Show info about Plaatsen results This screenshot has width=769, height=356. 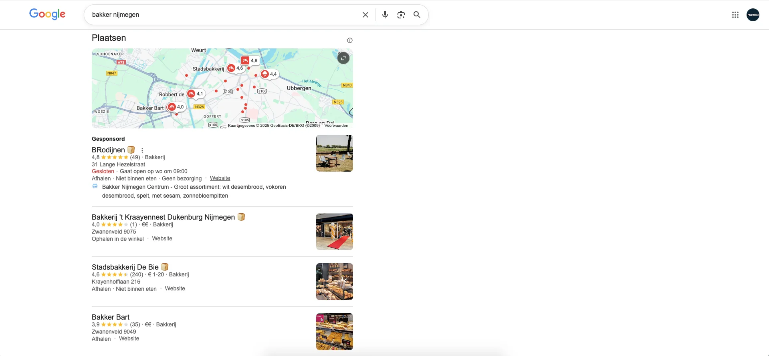click(349, 40)
